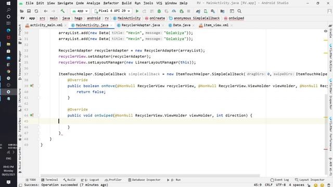
Task: Open the Logcat tool window
Action: pos(90,180)
